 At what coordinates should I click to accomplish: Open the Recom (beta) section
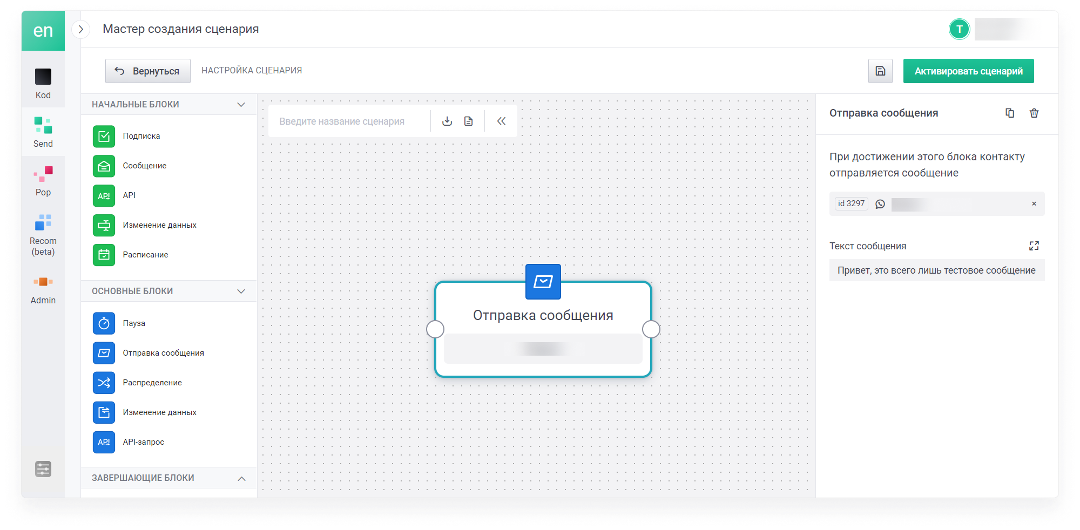[43, 235]
